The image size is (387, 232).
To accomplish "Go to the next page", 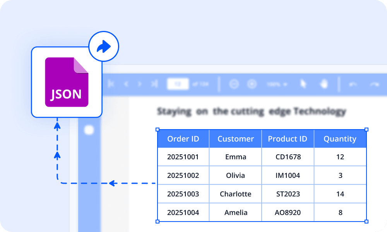I will pyautogui.click(x=140, y=84).
